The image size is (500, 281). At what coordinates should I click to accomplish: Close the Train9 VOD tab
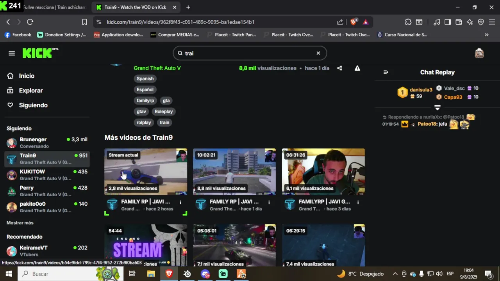(x=174, y=7)
